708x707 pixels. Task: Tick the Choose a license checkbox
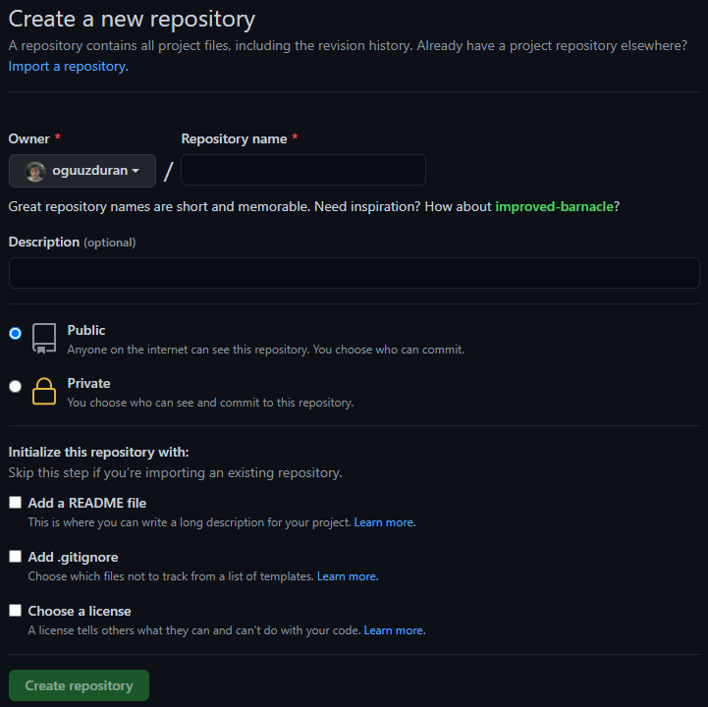16,611
